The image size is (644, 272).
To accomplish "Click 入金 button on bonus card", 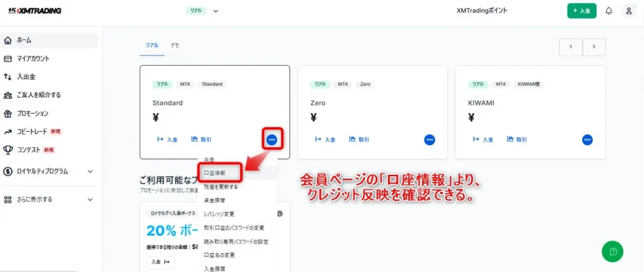I will pyautogui.click(x=160, y=262).
